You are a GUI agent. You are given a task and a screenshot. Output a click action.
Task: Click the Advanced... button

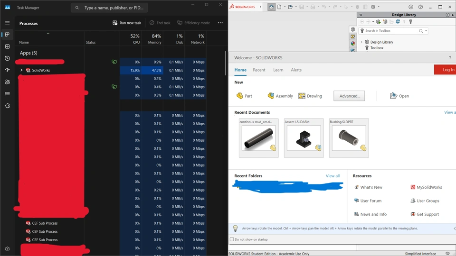coord(349,96)
